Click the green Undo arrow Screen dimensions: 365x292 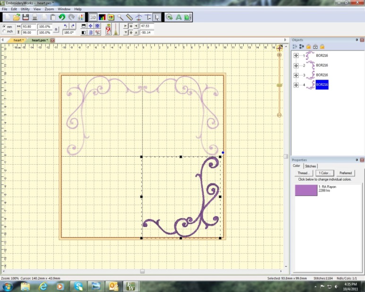61,17
